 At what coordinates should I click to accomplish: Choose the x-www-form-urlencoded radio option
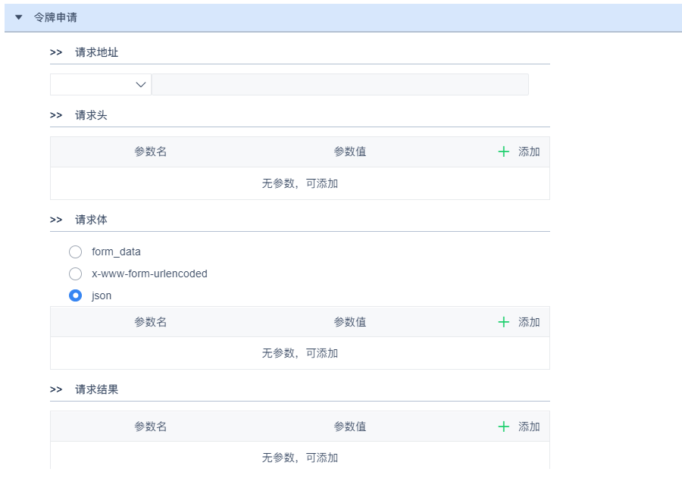75,274
